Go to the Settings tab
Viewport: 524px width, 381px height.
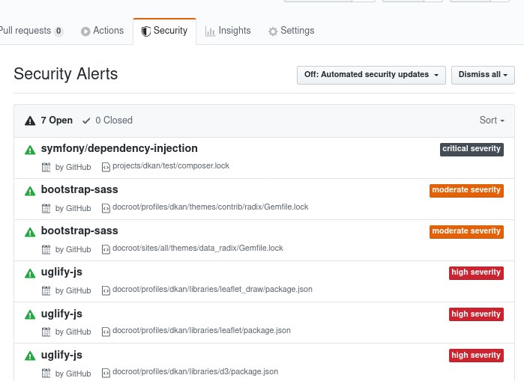click(x=291, y=31)
